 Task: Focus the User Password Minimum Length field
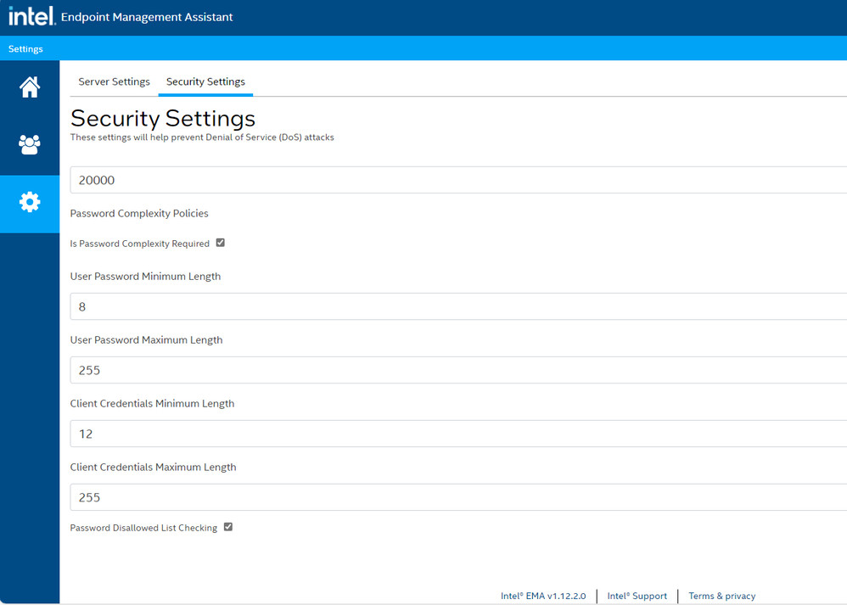[x=458, y=306]
